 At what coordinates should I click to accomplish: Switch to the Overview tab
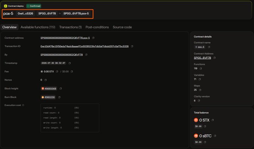[9, 27]
